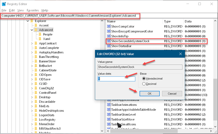Click the TaskbarAppsVisibleInTabletMode value icon
Screen dimensions: 218x134
(x=109, y=110)
